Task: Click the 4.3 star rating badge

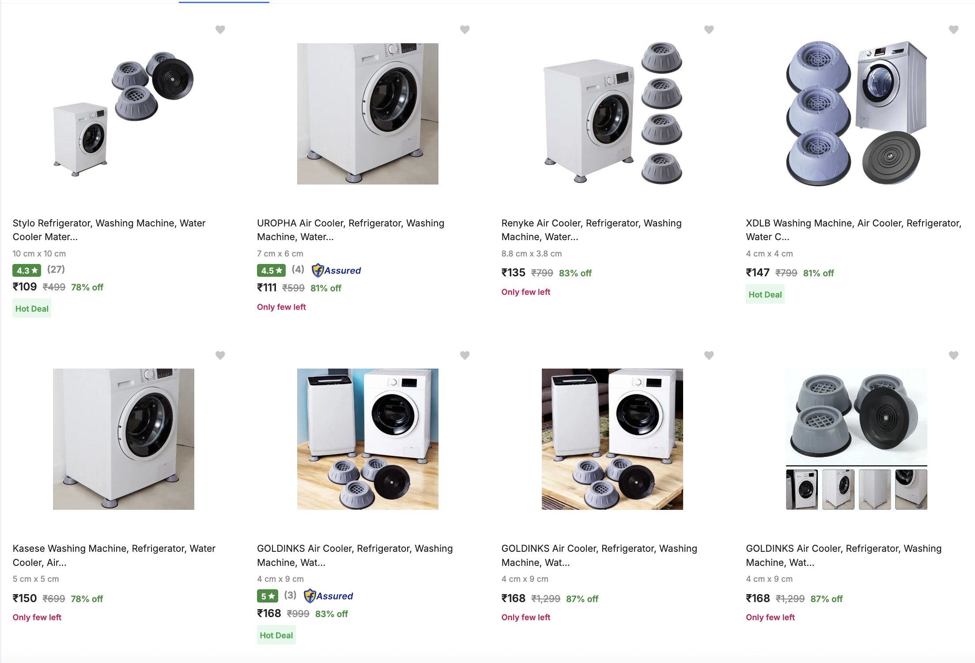Action: pyautogui.click(x=26, y=270)
